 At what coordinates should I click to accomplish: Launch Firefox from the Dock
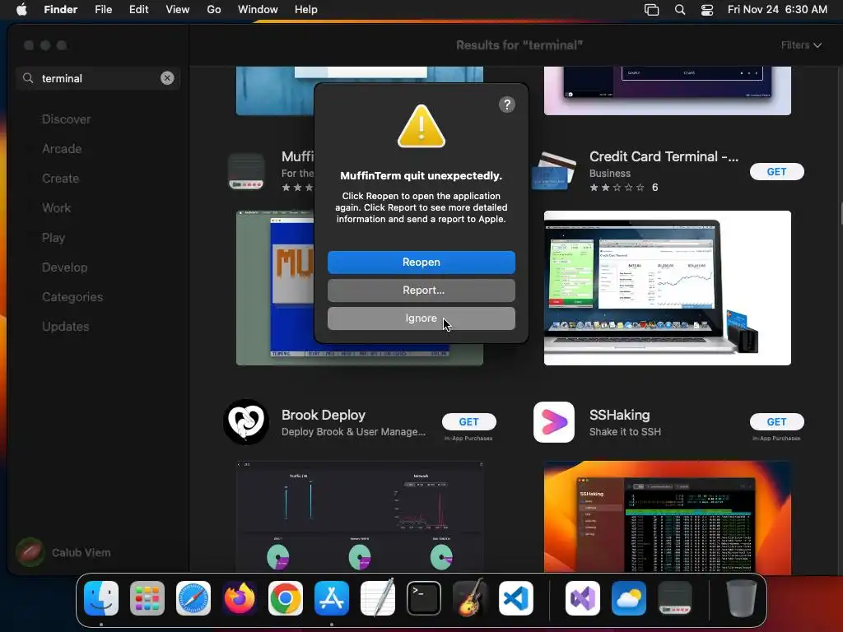coord(240,598)
